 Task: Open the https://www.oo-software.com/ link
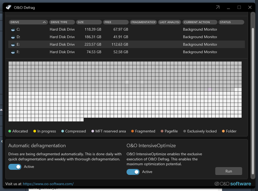tap(48, 184)
